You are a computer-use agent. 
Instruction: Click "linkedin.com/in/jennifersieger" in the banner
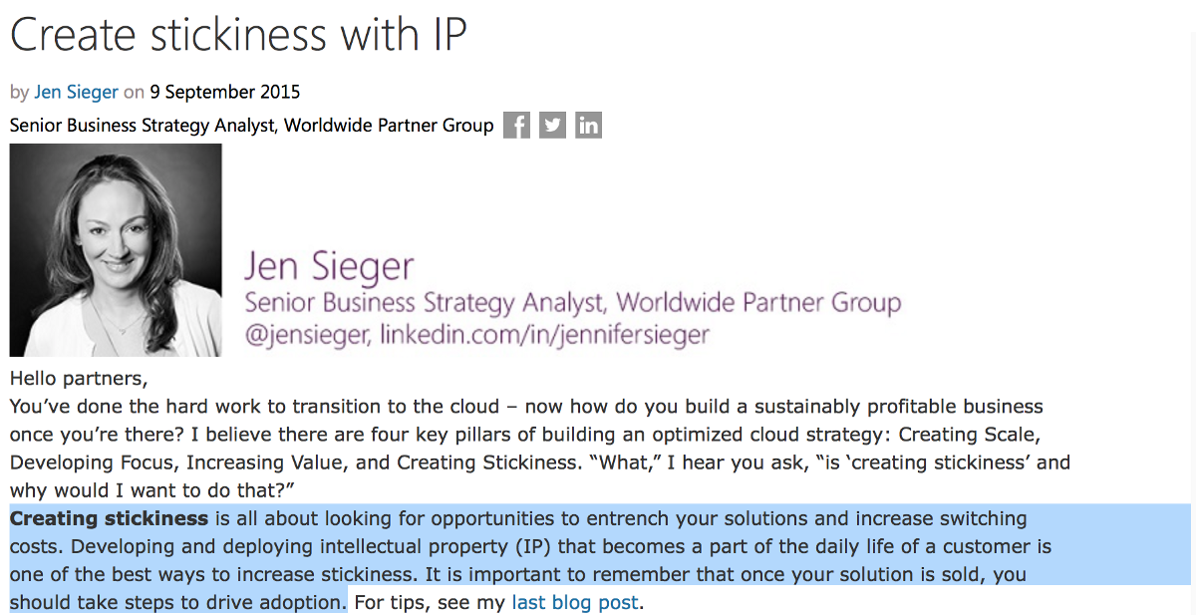click(544, 335)
